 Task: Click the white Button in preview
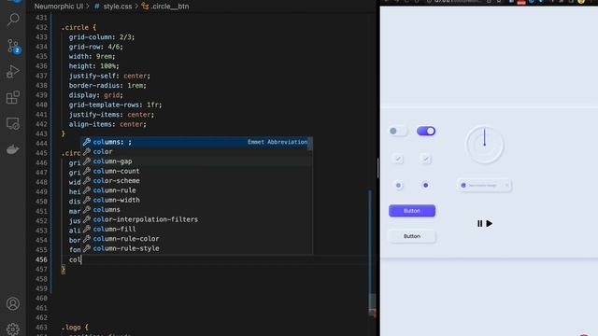[x=412, y=236]
